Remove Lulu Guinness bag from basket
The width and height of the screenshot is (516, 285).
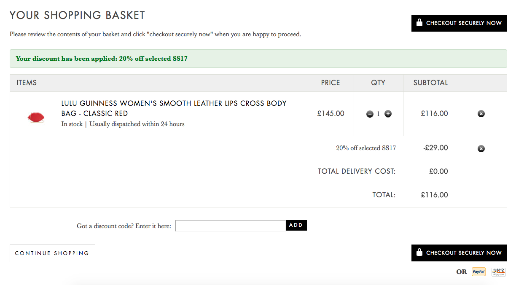tap(481, 114)
